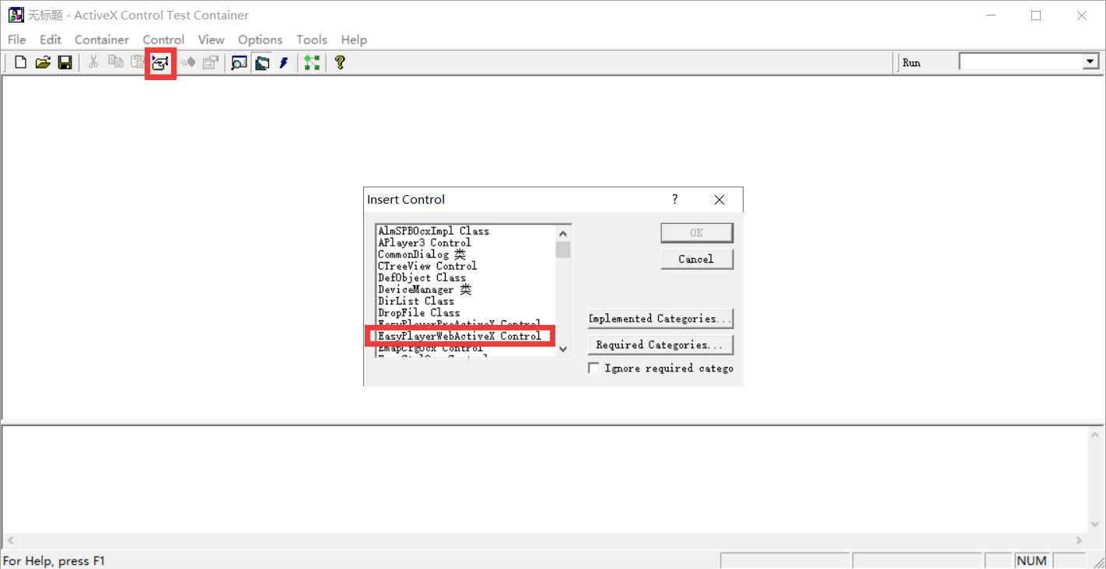Click the Cut scissors toolbar icon
1106x569 pixels.
click(93, 63)
